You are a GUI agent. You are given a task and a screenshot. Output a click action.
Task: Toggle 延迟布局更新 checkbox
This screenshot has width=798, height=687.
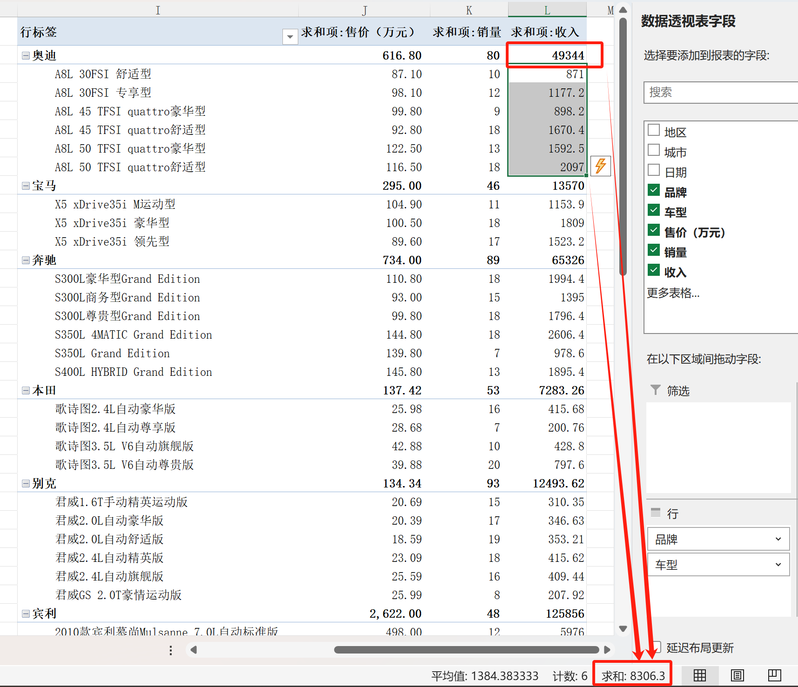[x=657, y=647]
